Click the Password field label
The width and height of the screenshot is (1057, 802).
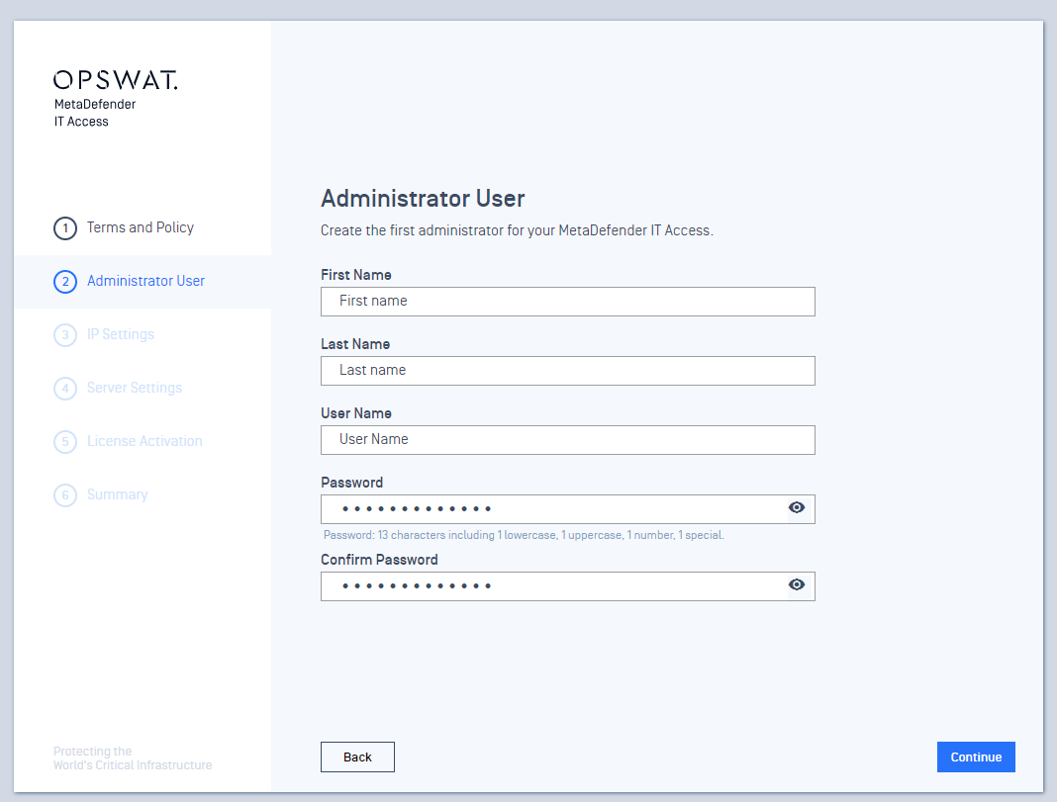click(352, 483)
